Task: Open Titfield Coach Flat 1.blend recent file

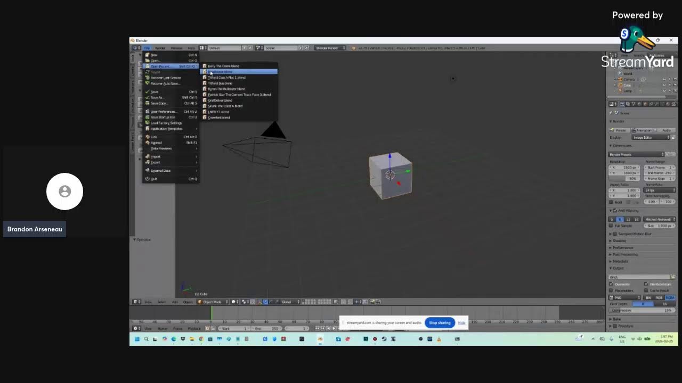Action: [239, 78]
